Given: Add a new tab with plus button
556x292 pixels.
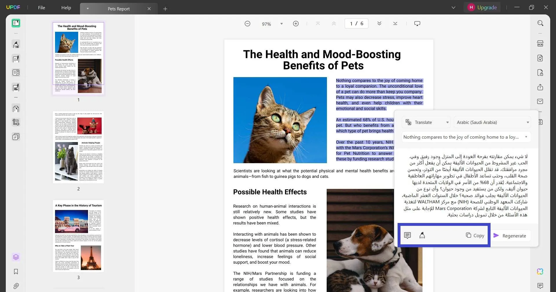Looking at the screenshot, I should [x=165, y=9].
